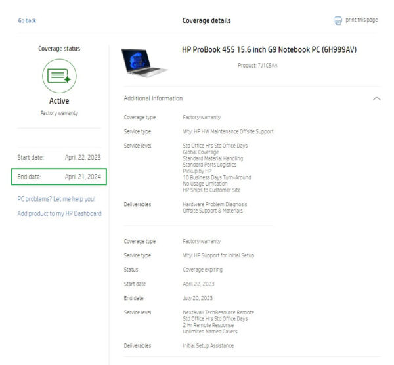This screenshot has height=365, width=394.
Task: Click the 'Coverage details' heading
Action: [207, 20]
